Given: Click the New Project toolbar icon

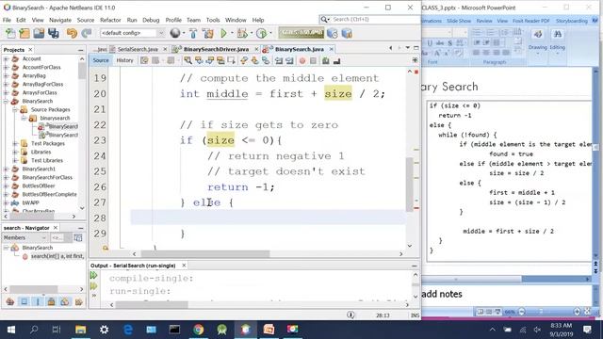Looking at the screenshot, I should point(24,34).
